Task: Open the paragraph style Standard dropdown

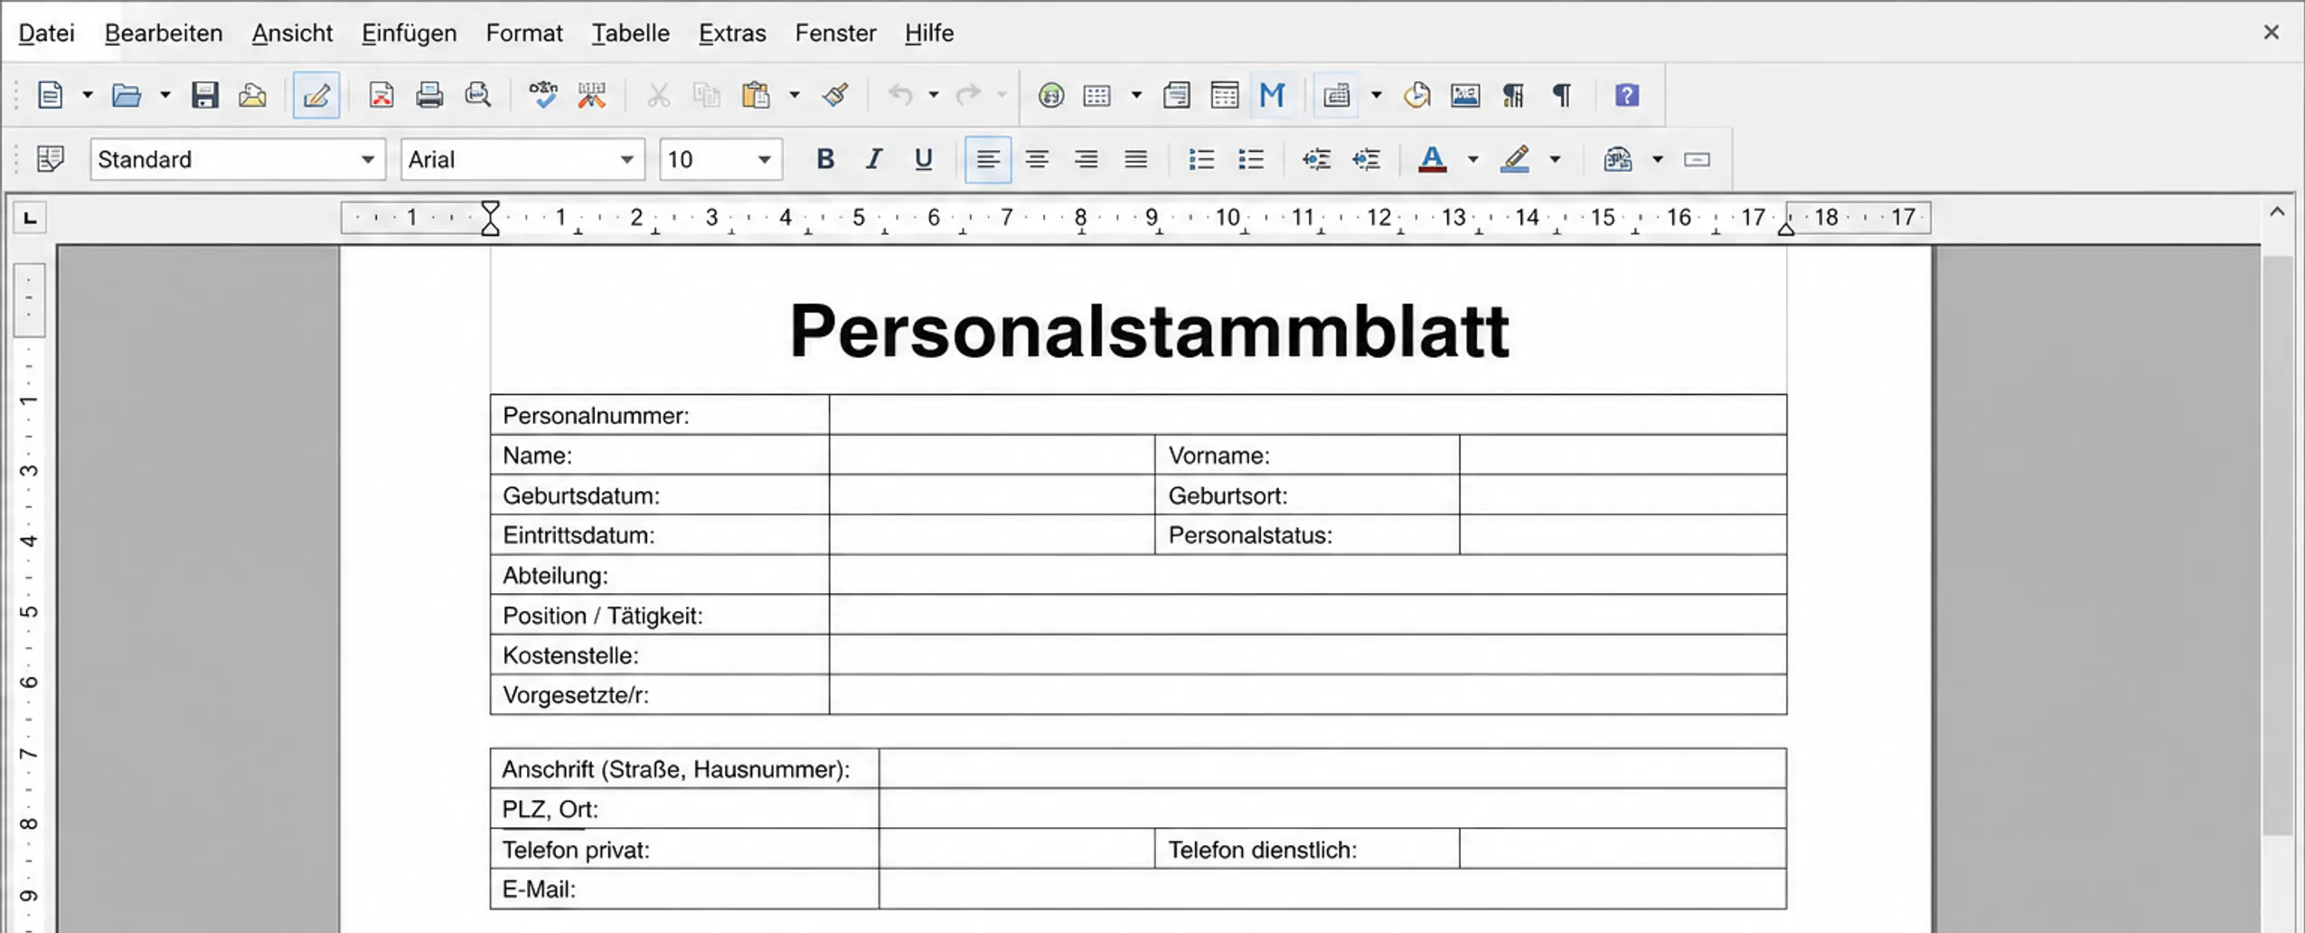Action: (x=367, y=160)
